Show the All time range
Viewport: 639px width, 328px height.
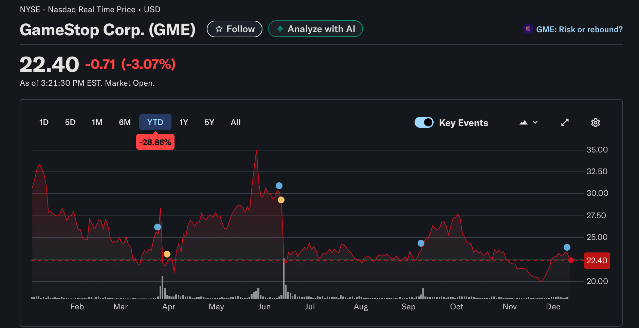pos(235,122)
